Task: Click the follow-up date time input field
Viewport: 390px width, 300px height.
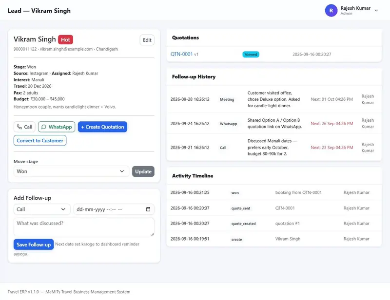Action: (x=114, y=209)
